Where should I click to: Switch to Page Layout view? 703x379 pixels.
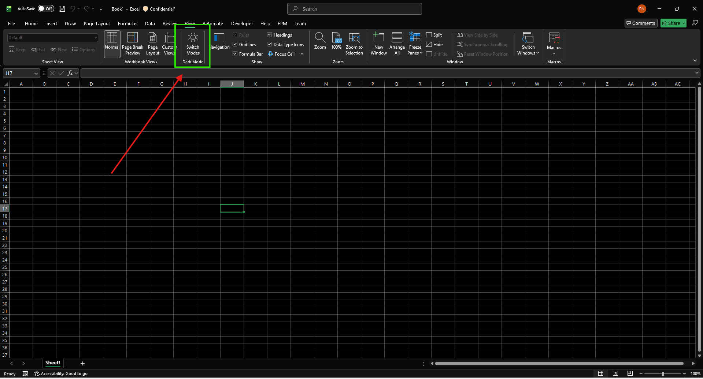(153, 44)
